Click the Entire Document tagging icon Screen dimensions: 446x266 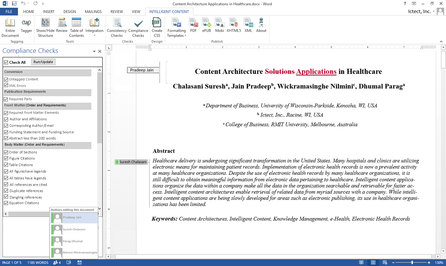click(10, 28)
